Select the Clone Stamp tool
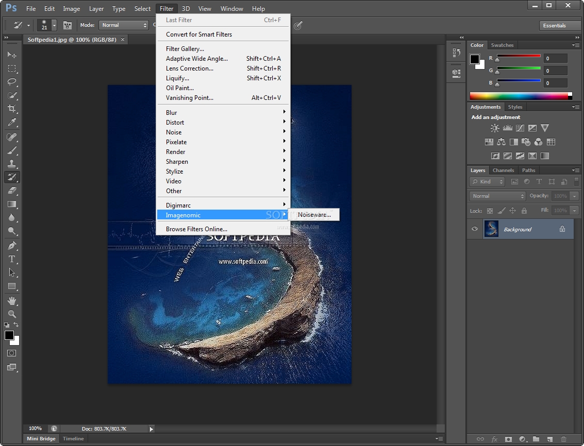The width and height of the screenshot is (584, 446). (12, 164)
